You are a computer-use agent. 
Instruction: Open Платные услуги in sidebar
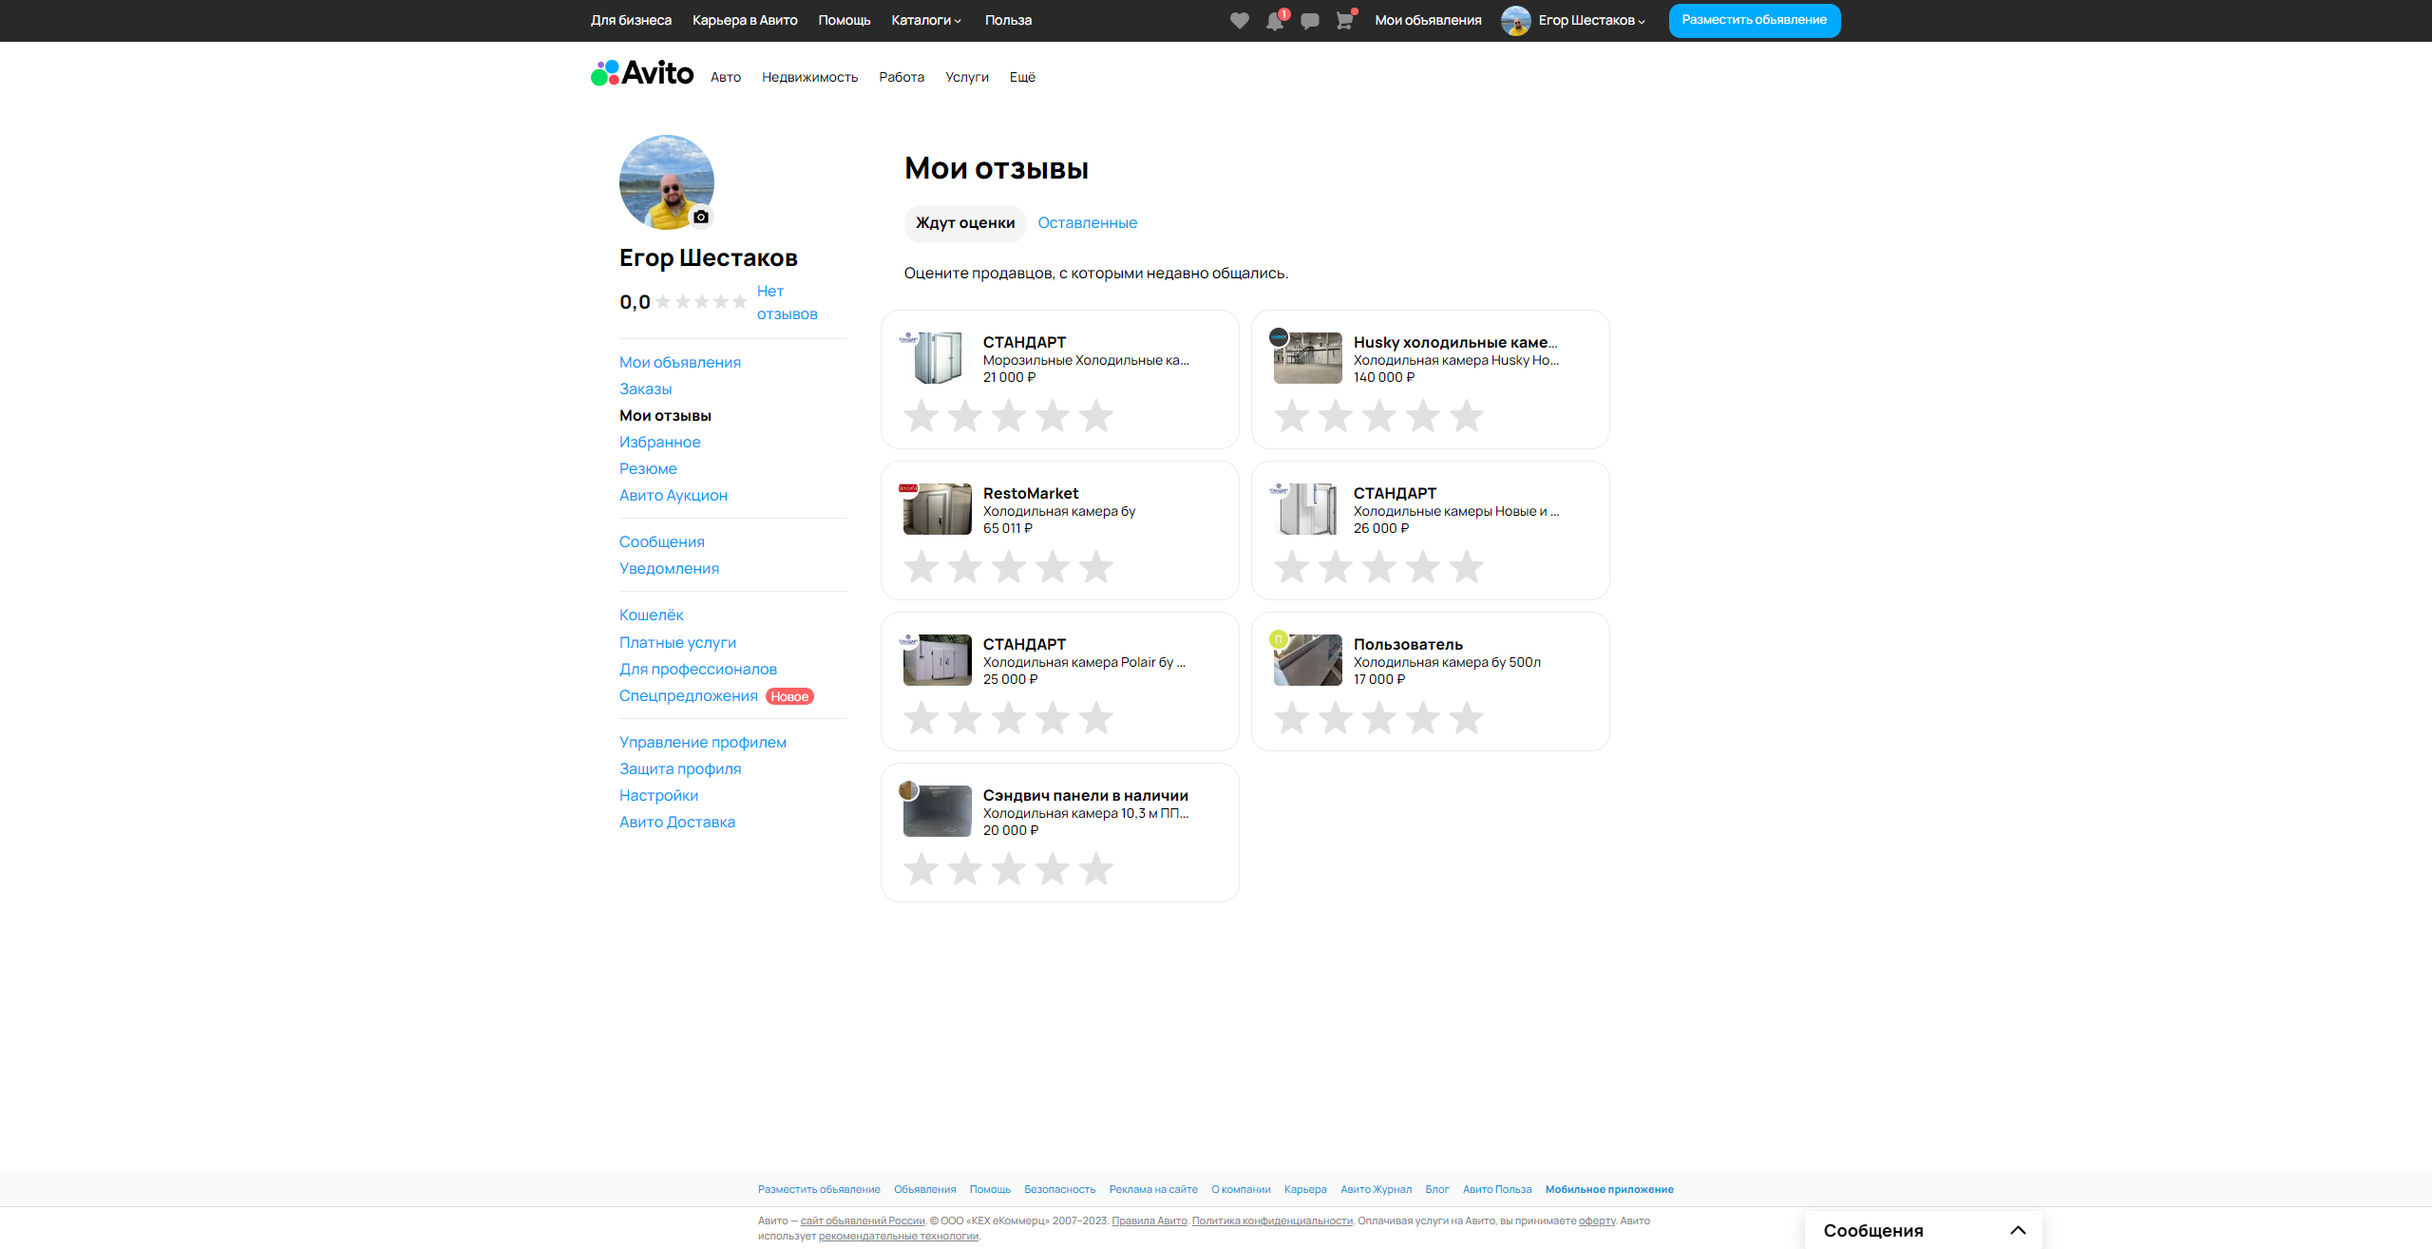point(678,643)
